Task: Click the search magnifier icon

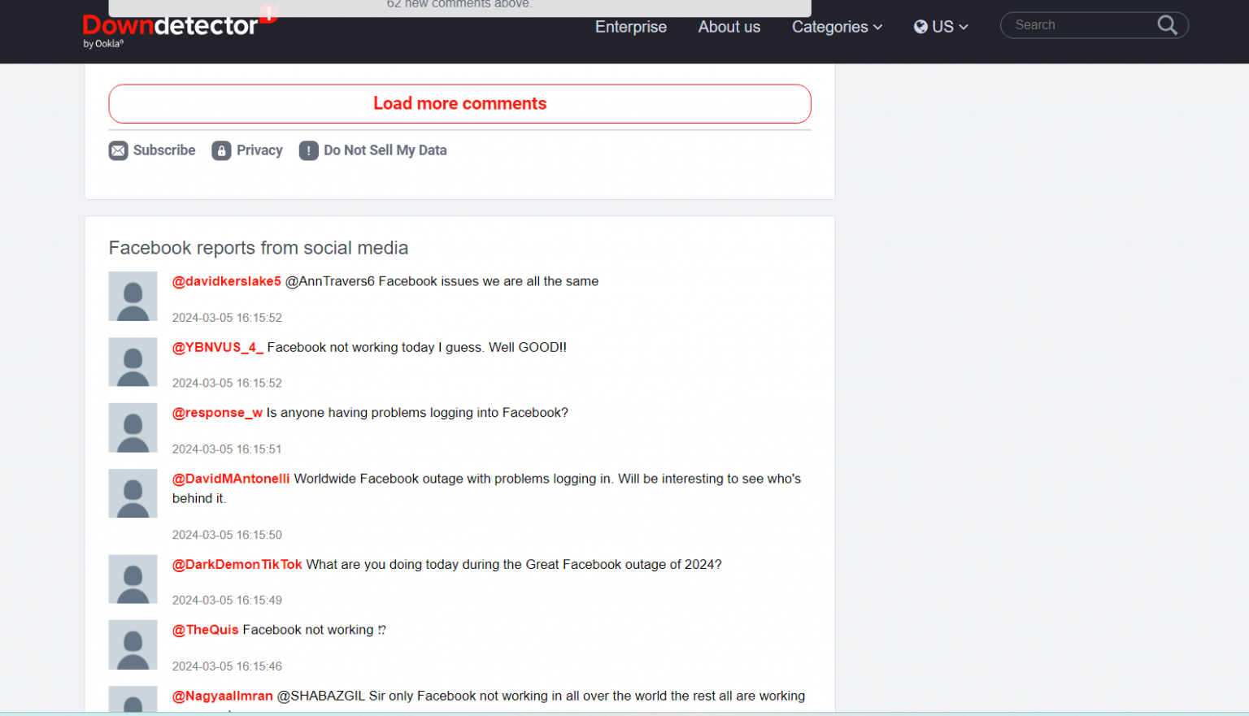Action: pos(1167,25)
